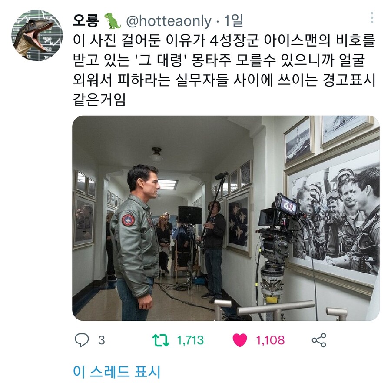Viewport: 391px width, 386px height.
Task: Open the tweet via the 1일 timestamp
Action: (233, 21)
